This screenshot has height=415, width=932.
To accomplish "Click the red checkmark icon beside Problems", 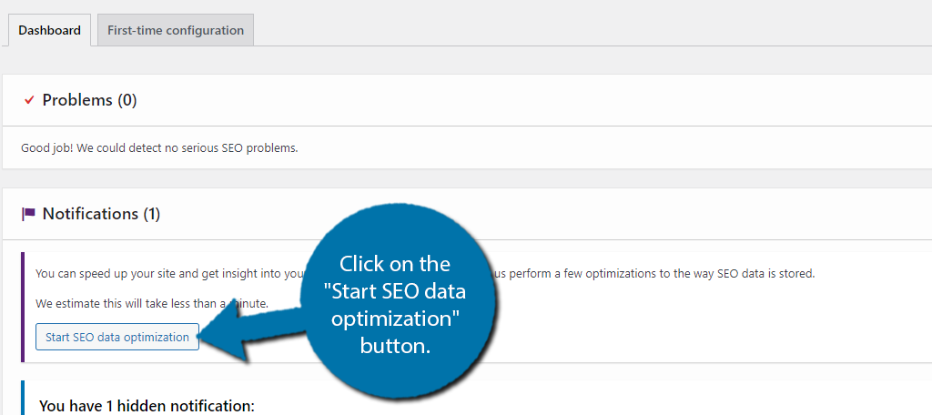I will tap(29, 99).
